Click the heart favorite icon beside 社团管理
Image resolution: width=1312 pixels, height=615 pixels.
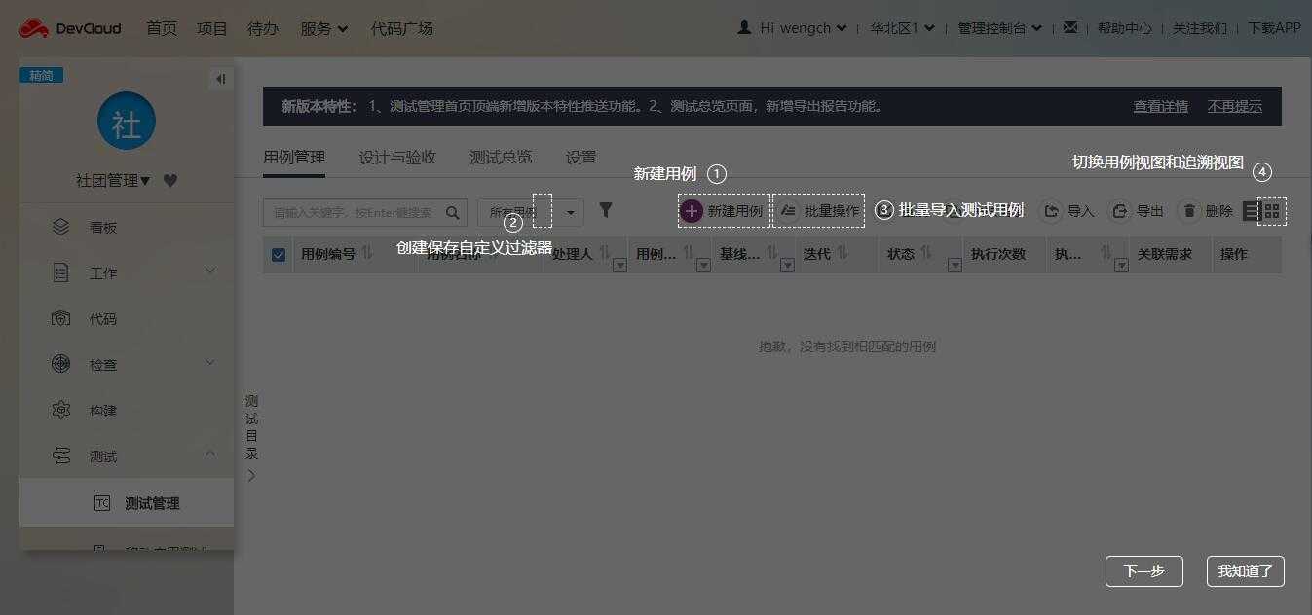[x=170, y=180]
